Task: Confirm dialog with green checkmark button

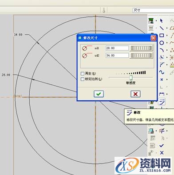Action: coord(99,94)
